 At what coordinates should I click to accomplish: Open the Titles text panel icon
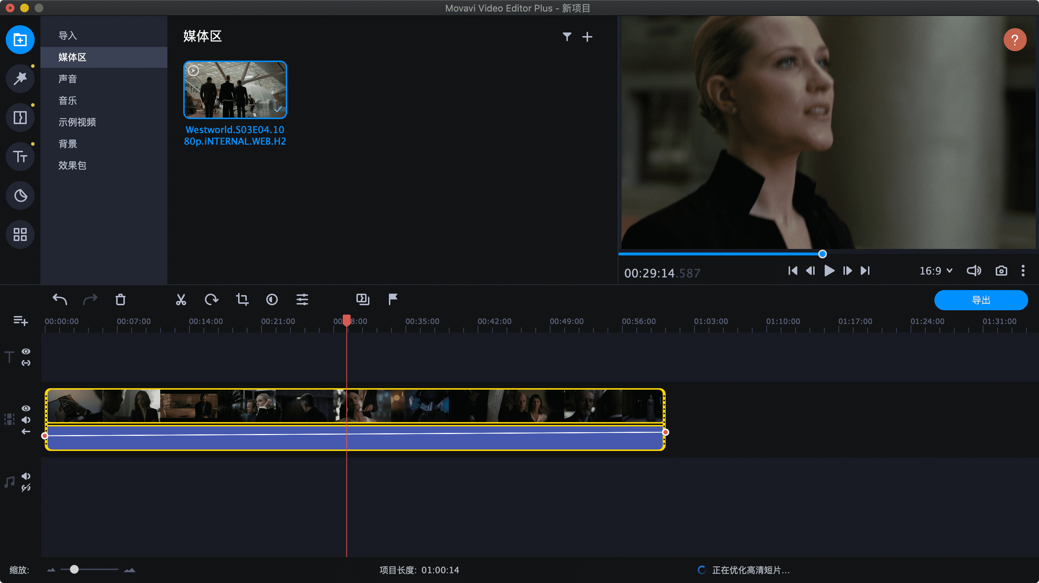tap(20, 157)
